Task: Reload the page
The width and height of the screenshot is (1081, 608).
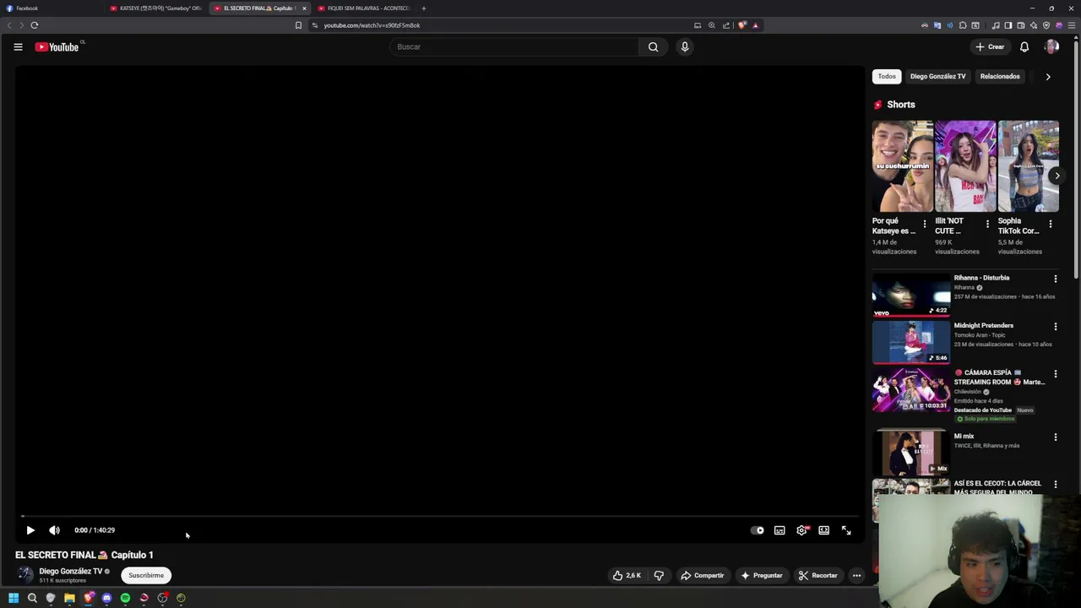Action: coord(35,25)
